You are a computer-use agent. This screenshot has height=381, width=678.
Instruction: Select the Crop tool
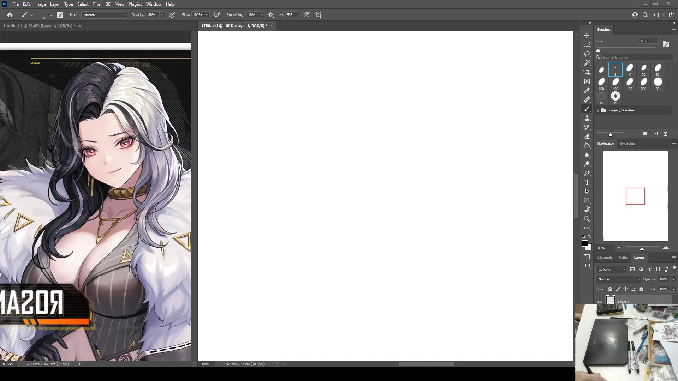(x=587, y=72)
